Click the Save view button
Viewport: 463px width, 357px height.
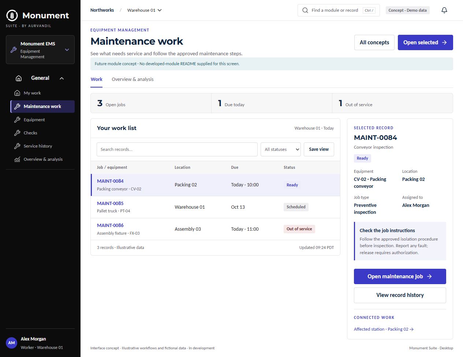319,149
